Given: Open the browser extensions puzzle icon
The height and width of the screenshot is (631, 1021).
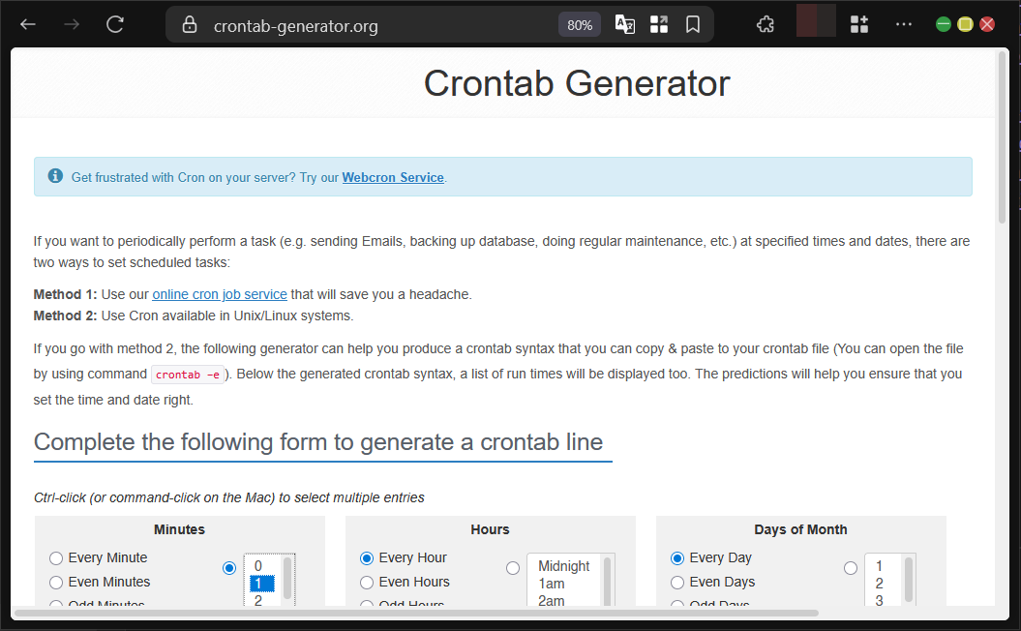Looking at the screenshot, I should (766, 25).
